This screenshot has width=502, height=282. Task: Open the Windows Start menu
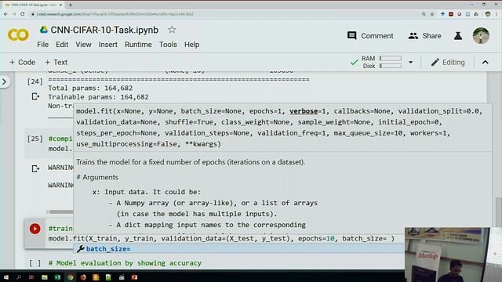pos(6,277)
